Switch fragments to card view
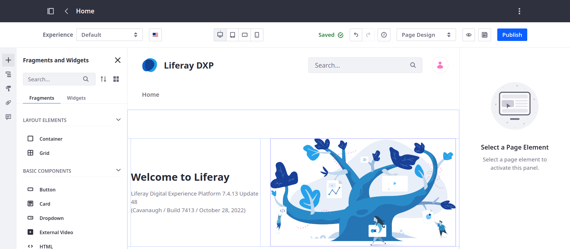 [116, 79]
